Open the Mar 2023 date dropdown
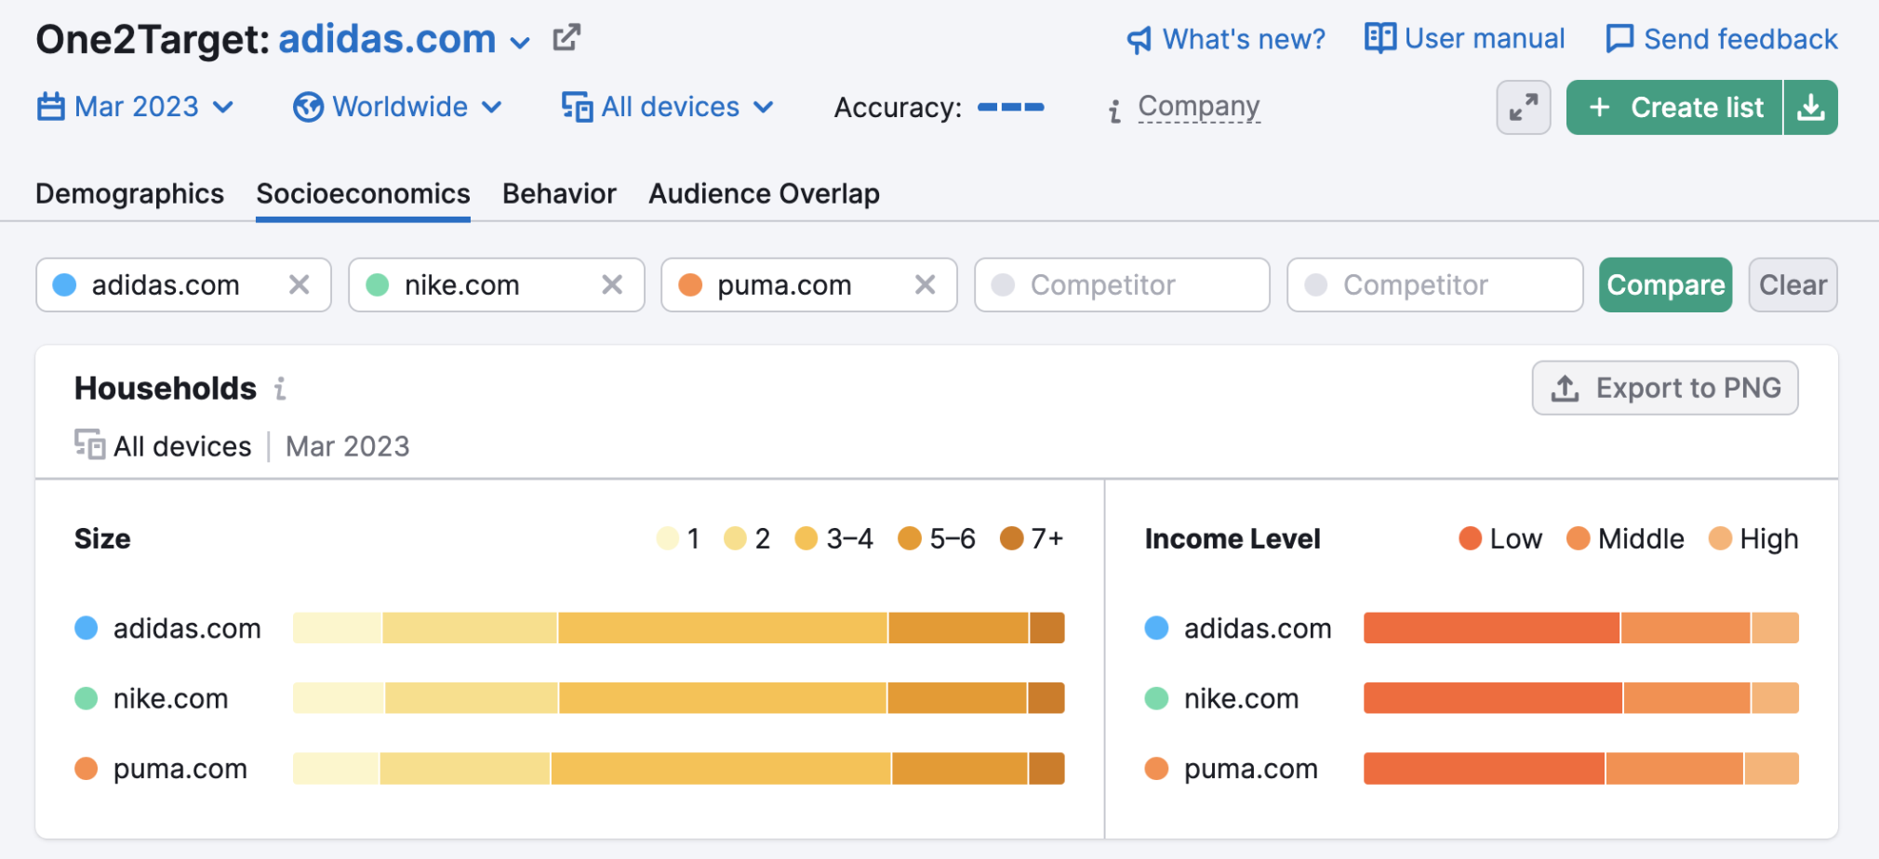1879x859 pixels. click(x=135, y=107)
